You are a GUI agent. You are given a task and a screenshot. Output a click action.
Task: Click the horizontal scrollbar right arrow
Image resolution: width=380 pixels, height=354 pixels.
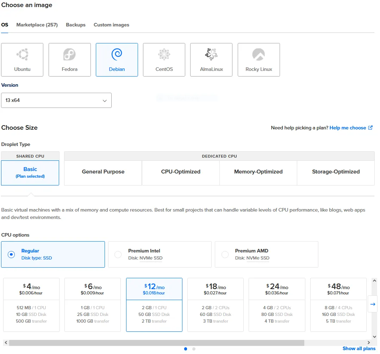[369, 343]
